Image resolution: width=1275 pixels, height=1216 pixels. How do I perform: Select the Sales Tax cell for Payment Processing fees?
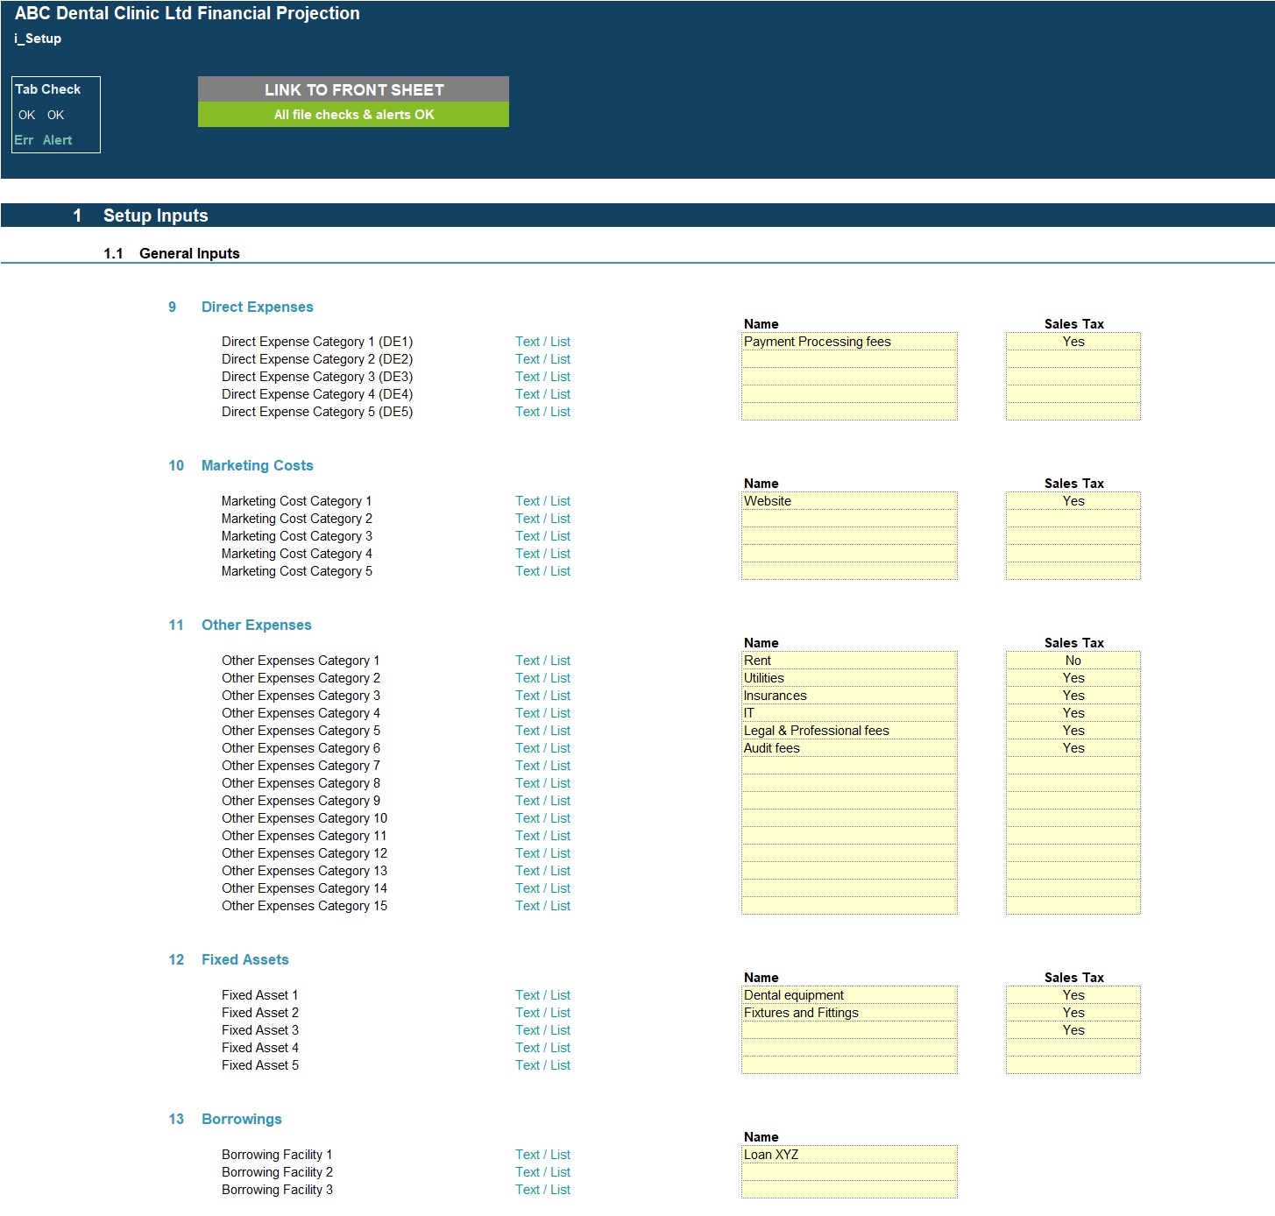(1073, 342)
